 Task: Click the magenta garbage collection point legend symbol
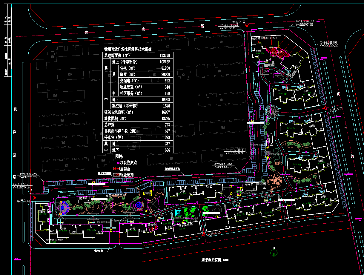point(118,163)
